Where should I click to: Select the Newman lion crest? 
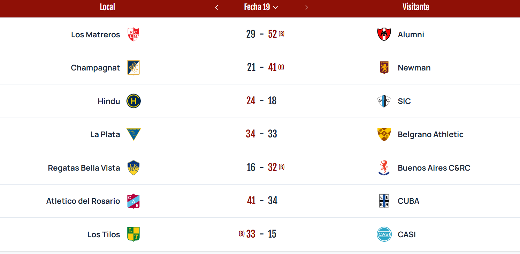384,68
